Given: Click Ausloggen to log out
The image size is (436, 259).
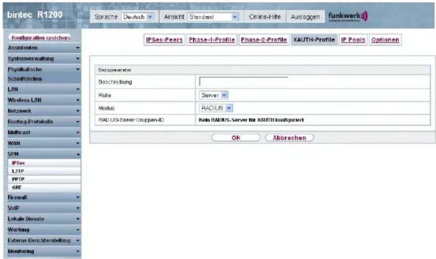Looking at the screenshot, I should coord(305,17).
